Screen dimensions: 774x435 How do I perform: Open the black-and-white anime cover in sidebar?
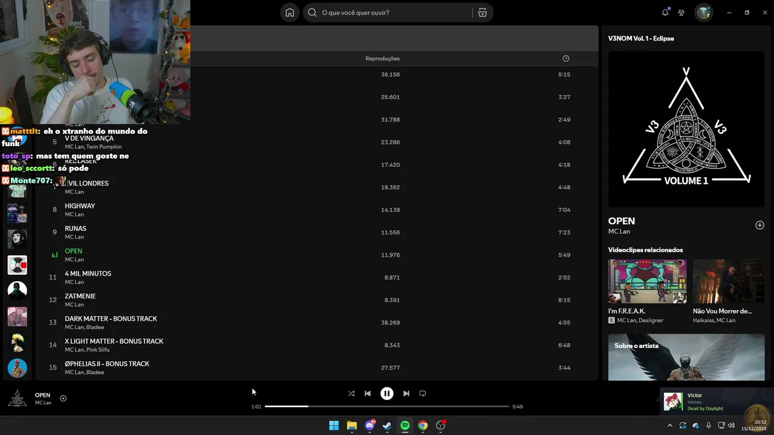pyautogui.click(x=17, y=239)
